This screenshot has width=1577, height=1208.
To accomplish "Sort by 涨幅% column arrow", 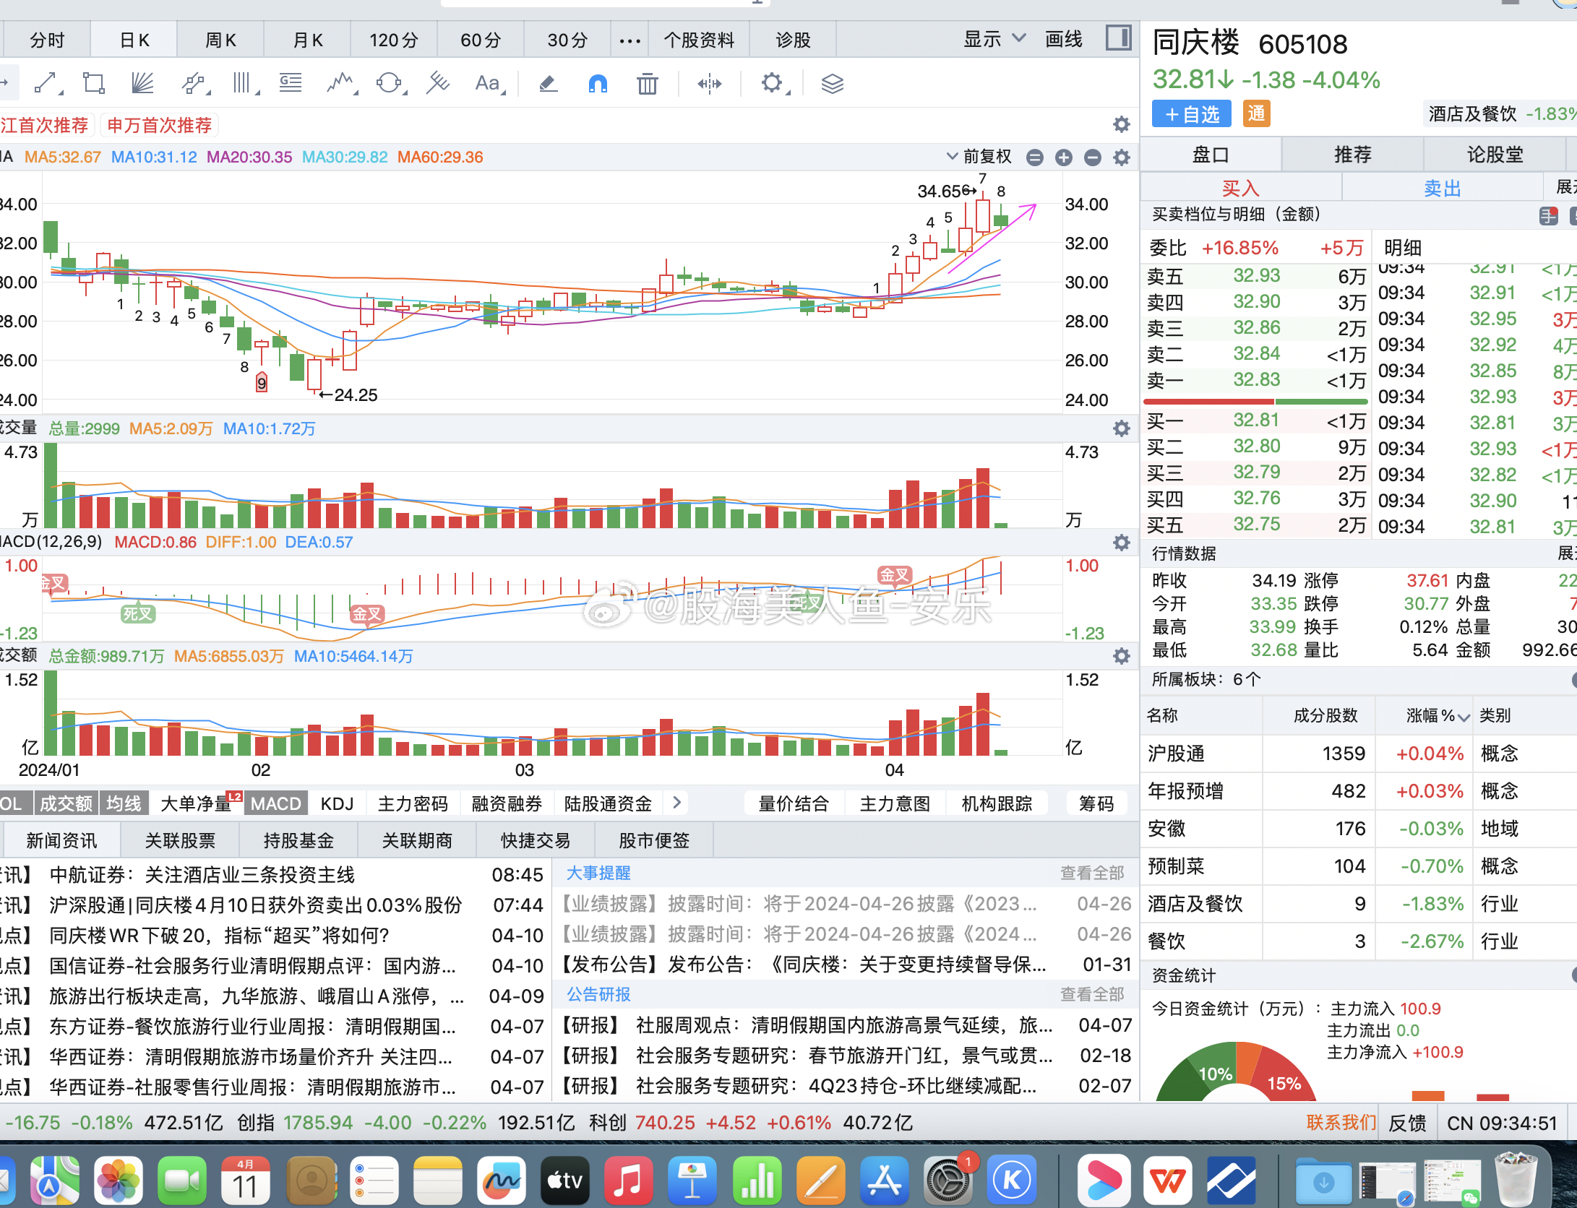I will click(1464, 717).
